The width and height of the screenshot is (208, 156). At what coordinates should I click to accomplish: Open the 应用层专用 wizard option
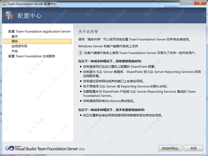point(19,46)
